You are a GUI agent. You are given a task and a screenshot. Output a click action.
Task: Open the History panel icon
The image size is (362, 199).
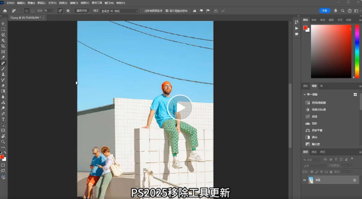(296, 22)
